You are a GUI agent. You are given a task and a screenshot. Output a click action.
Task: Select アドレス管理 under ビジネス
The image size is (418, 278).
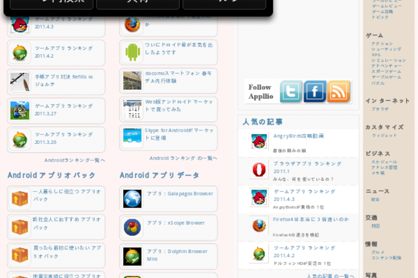[x=385, y=167]
